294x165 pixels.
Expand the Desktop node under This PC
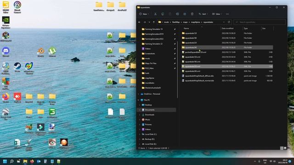tap(140, 105)
